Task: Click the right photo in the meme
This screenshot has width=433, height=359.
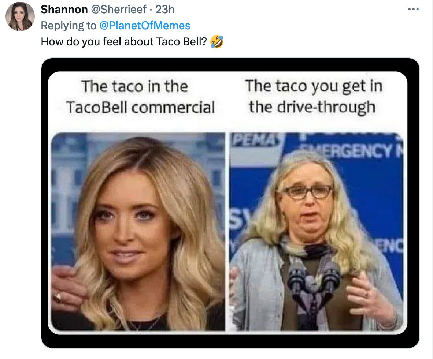Action: [x=317, y=232]
